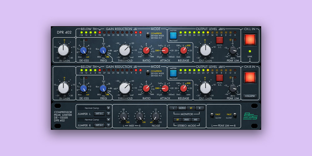Click the OUT GAIN knob on channel L
Screen dimensions: 312x156
pyautogui.click(x=205, y=50)
